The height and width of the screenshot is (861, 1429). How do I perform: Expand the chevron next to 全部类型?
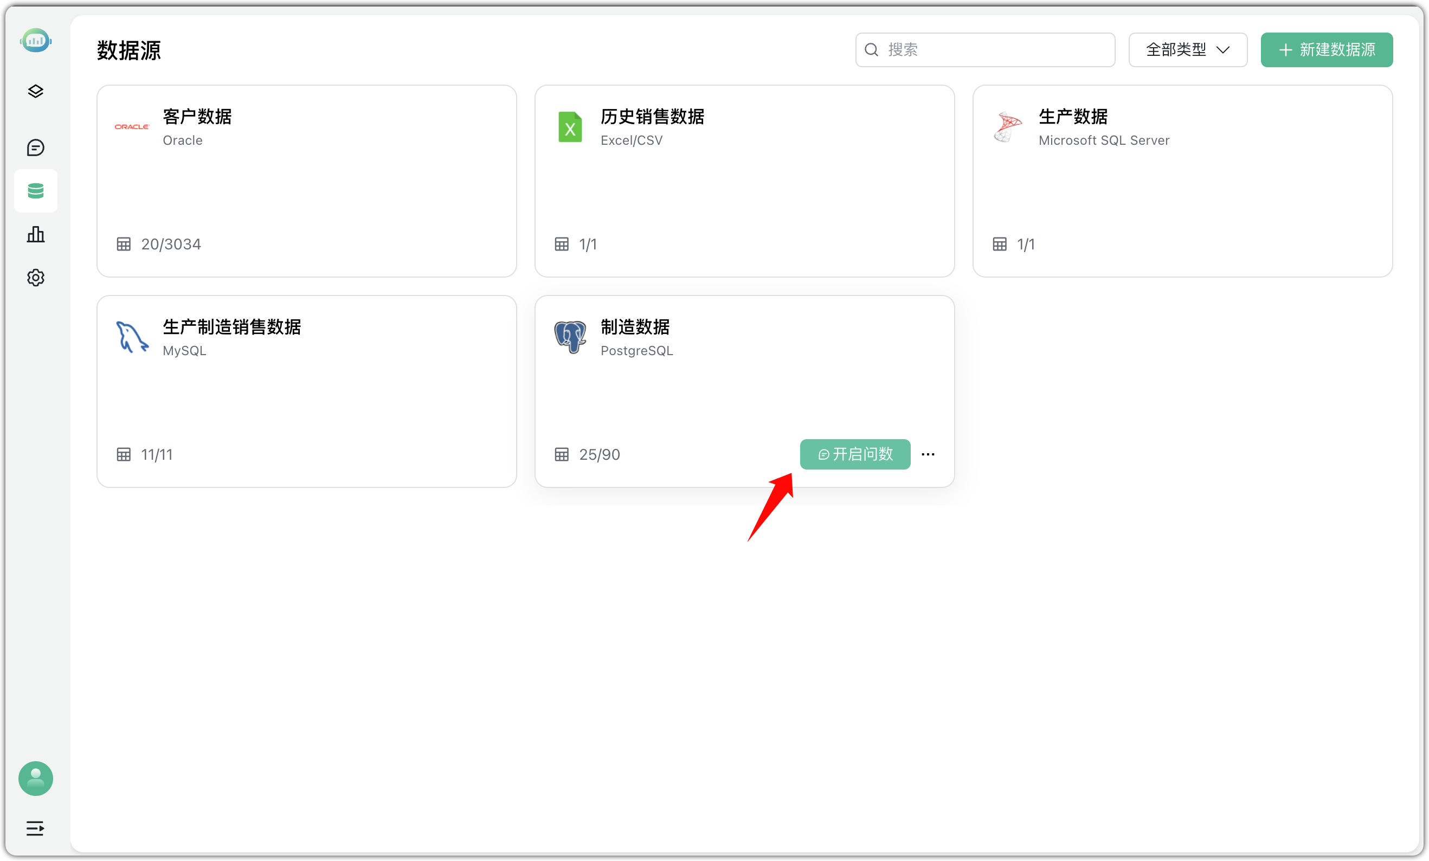click(1224, 50)
